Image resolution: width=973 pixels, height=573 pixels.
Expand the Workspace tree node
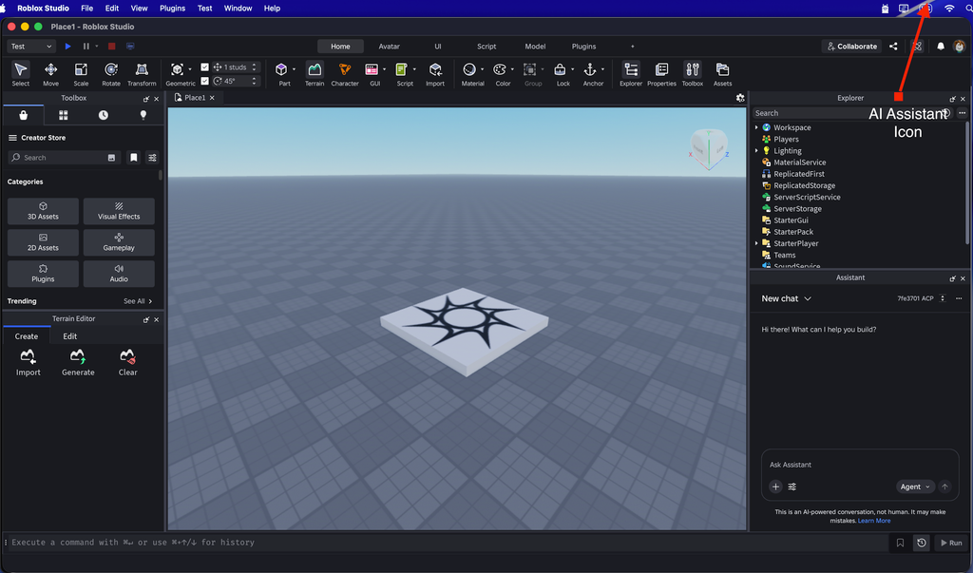click(756, 127)
